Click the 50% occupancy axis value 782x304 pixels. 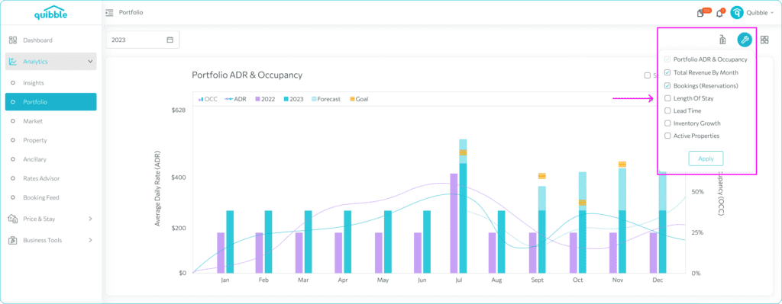pyautogui.click(x=698, y=191)
